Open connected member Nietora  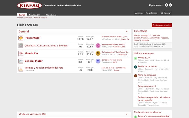[137, 35]
